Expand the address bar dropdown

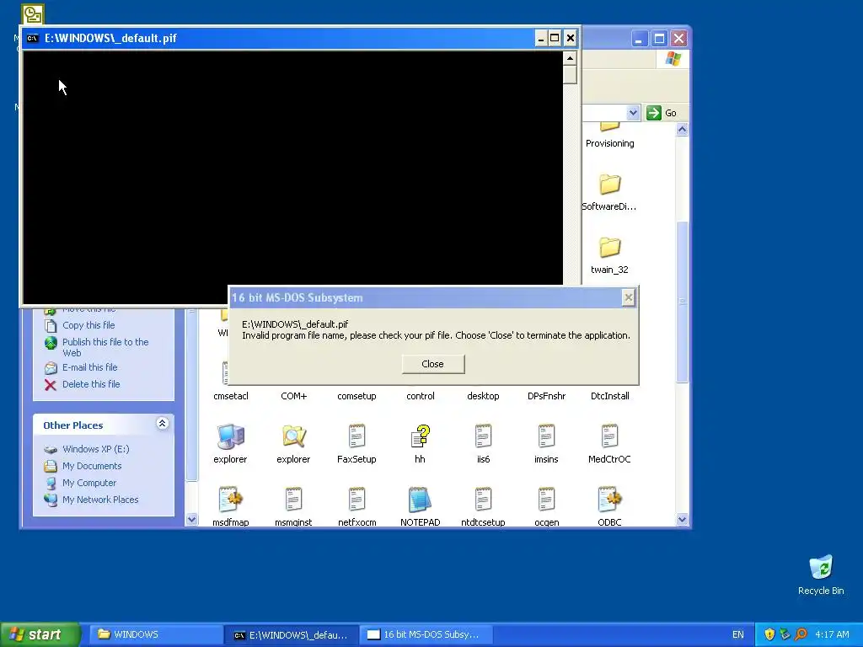coord(633,113)
